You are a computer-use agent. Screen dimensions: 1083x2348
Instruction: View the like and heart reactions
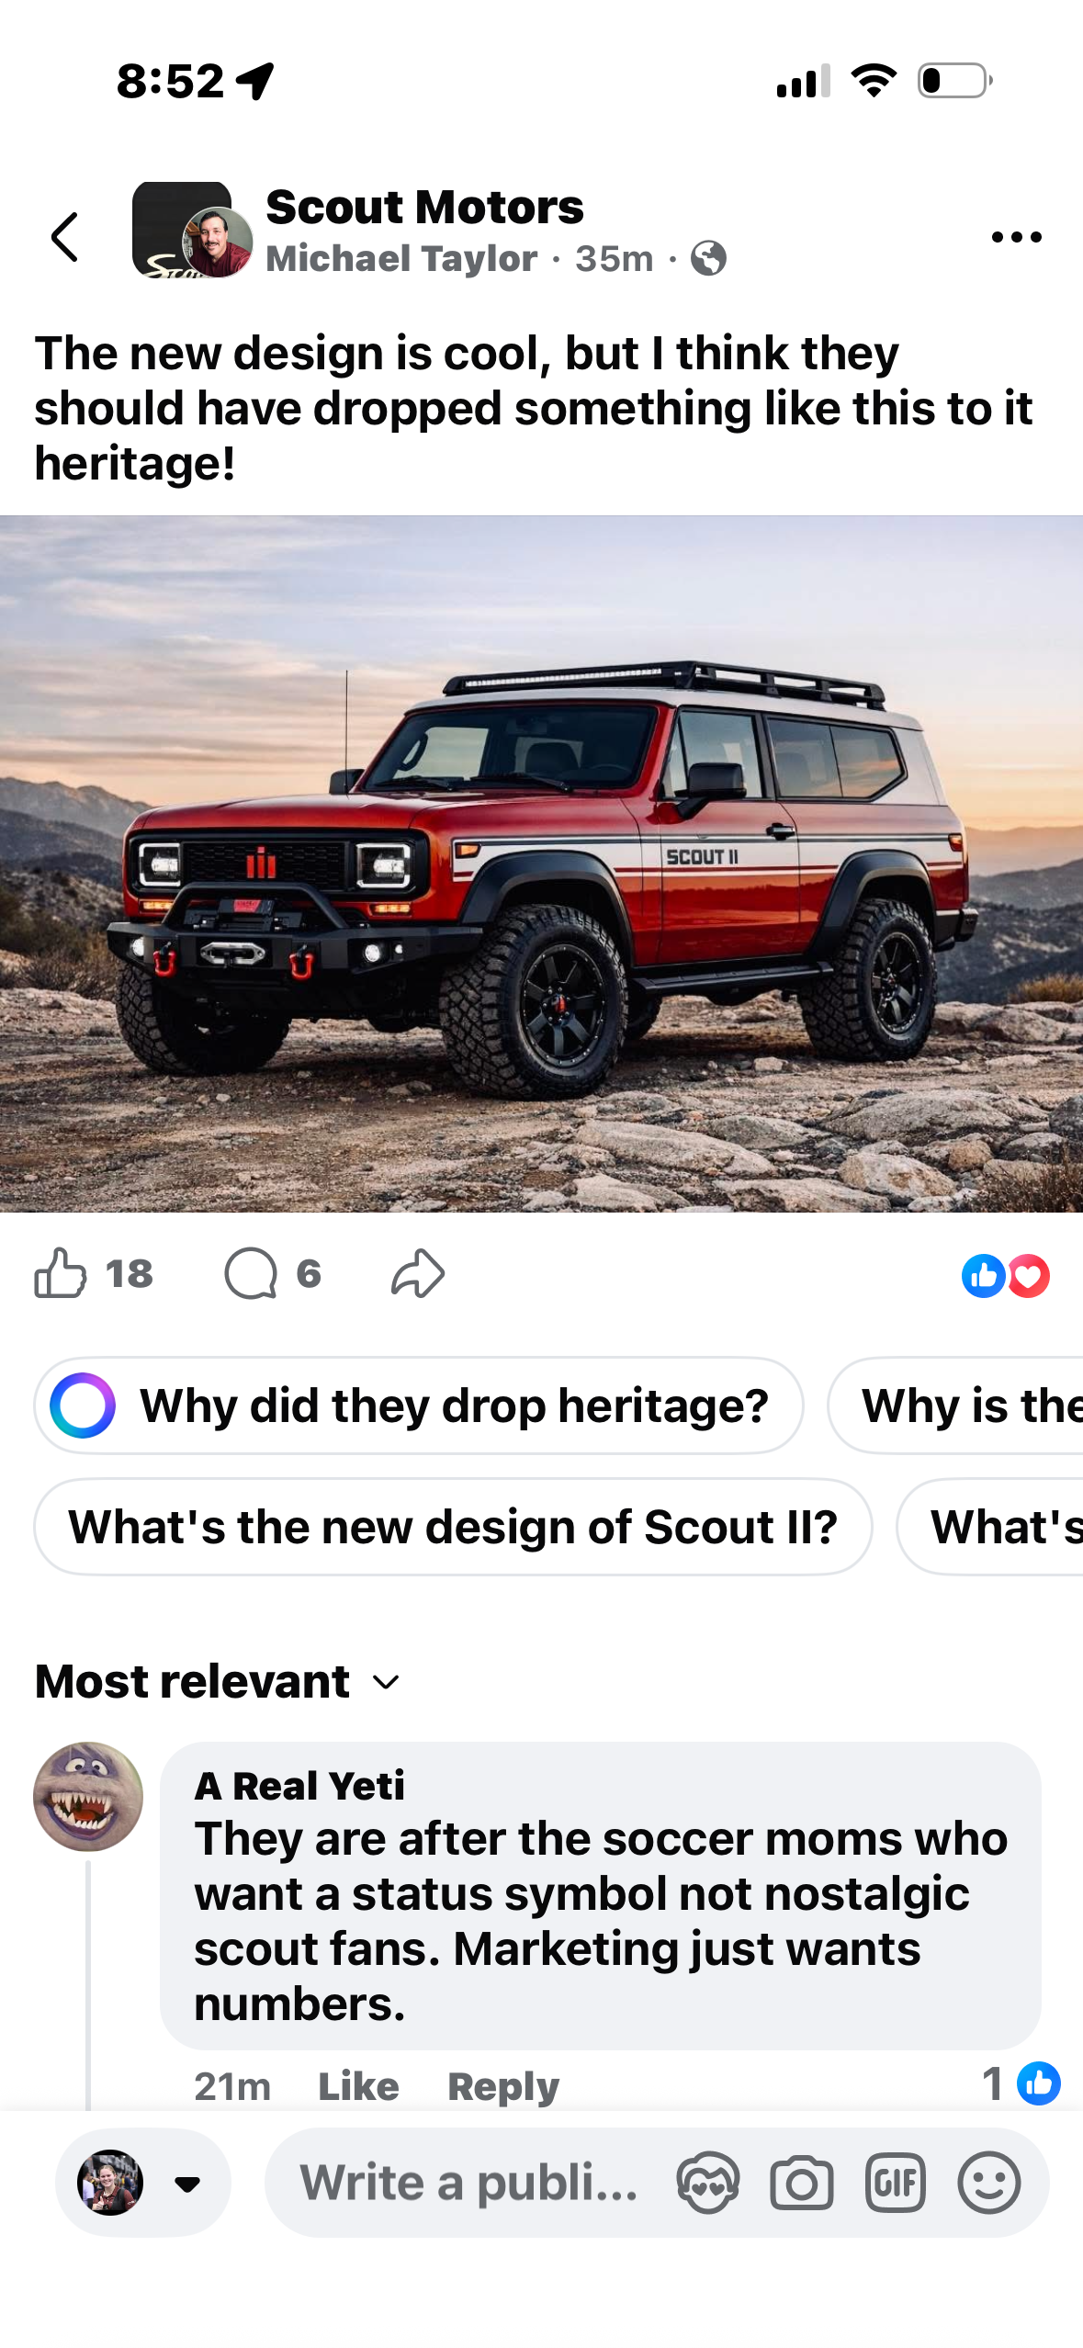click(1006, 1275)
